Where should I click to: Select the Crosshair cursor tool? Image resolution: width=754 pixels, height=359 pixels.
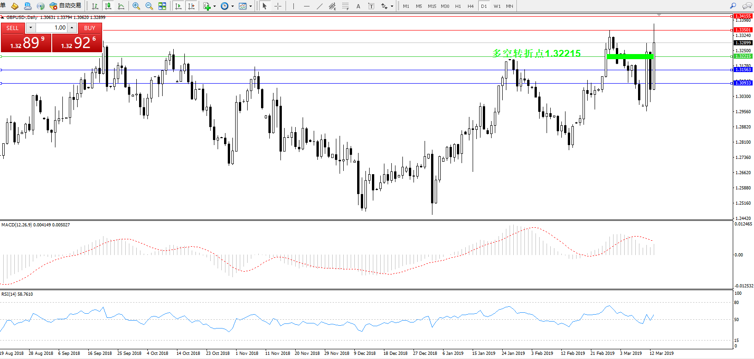(x=278, y=6)
